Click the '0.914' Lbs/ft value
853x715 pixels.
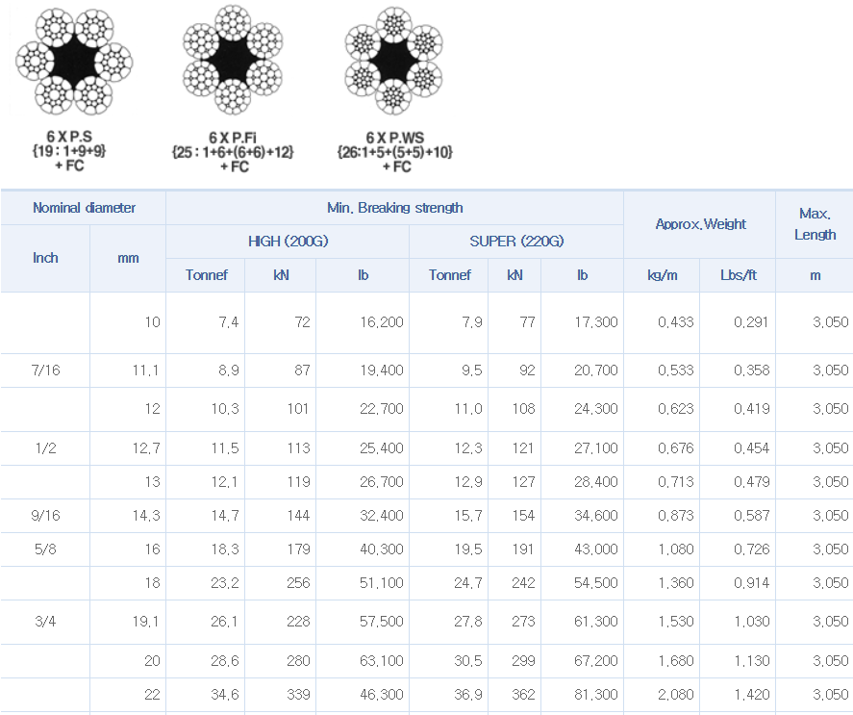point(751,582)
